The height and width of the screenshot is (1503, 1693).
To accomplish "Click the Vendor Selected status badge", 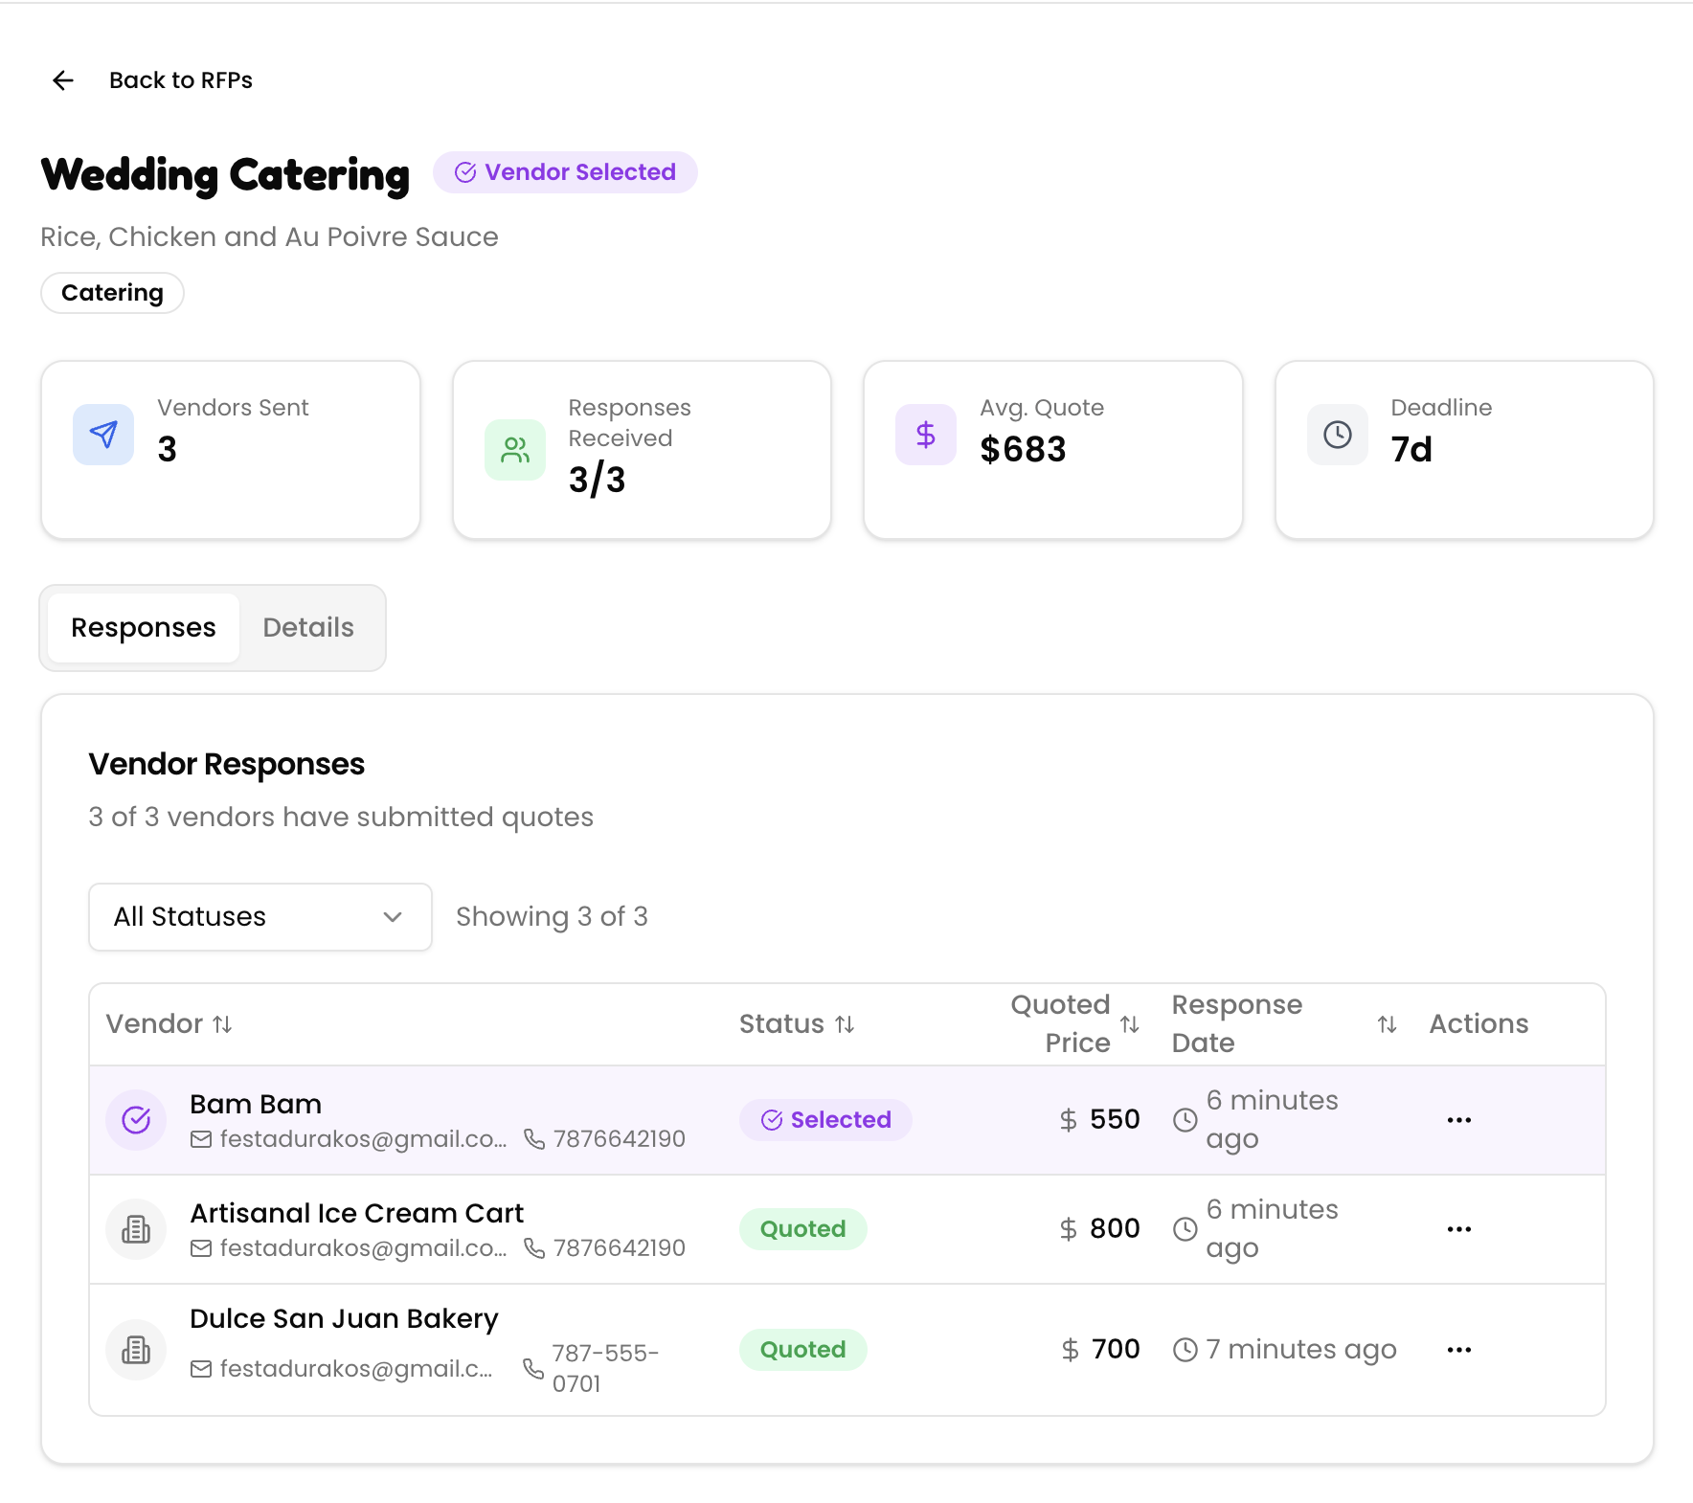I will pos(565,172).
